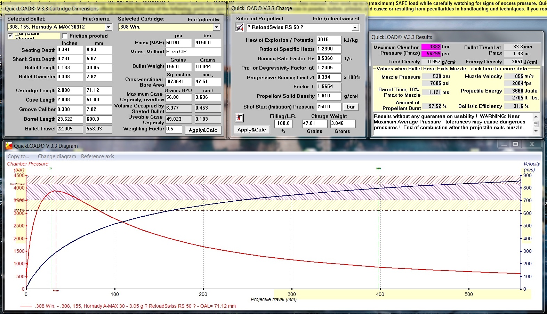
Task: Edit the Case Length inches field
Action: (70, 100)
